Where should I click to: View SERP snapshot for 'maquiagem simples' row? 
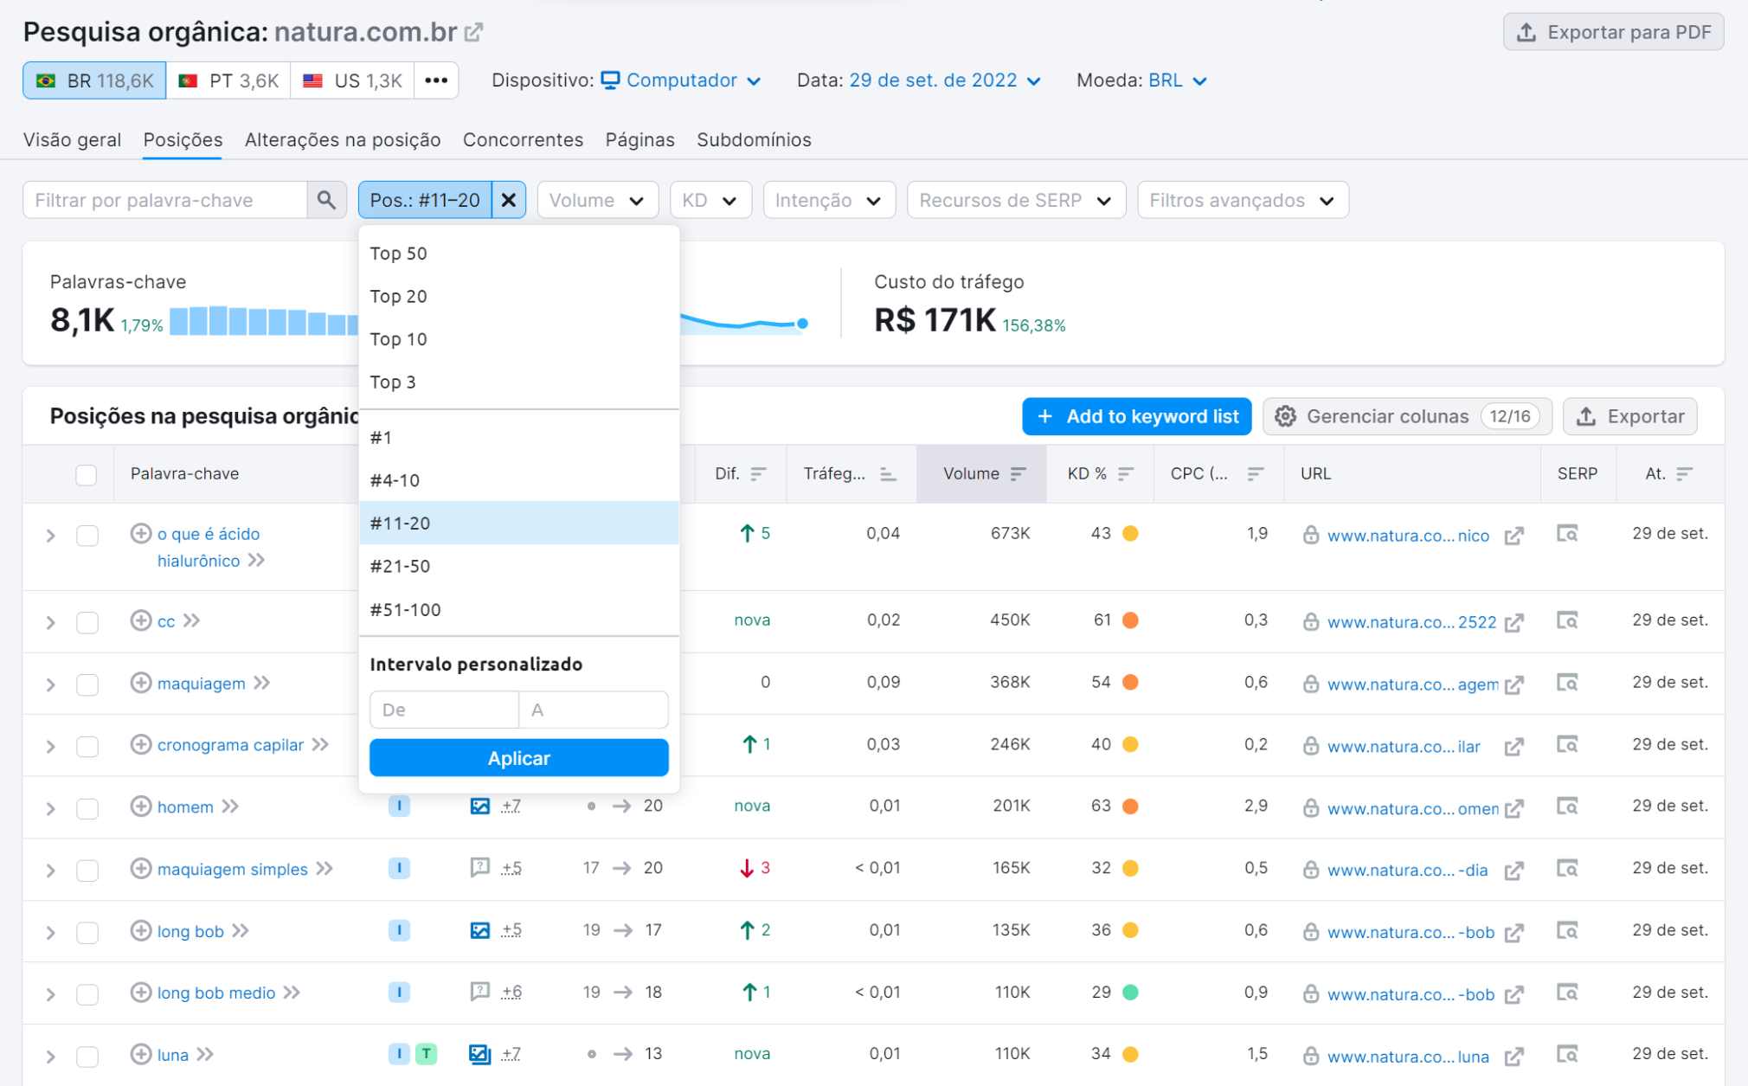tap(1567, 868)
